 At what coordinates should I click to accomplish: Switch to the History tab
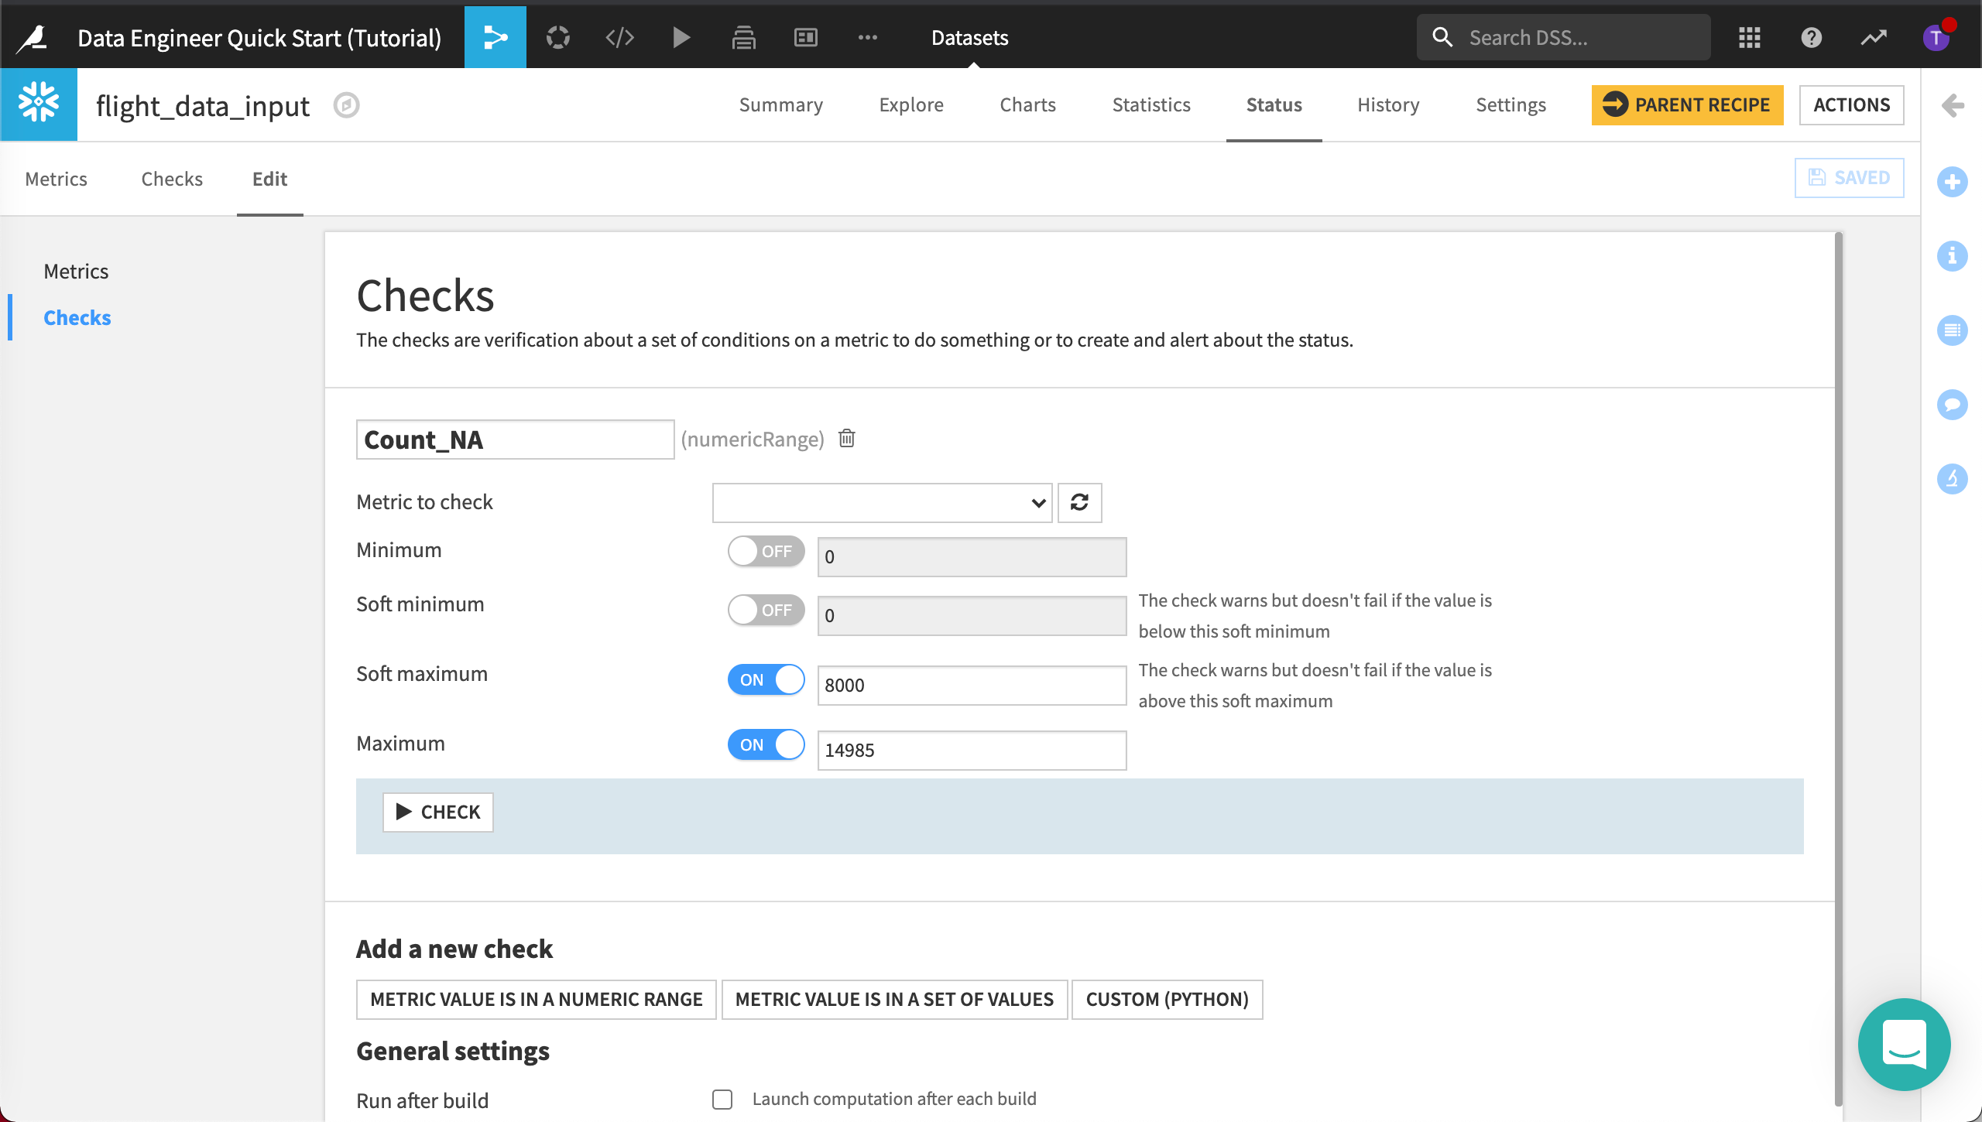[x=1388, y=104]
